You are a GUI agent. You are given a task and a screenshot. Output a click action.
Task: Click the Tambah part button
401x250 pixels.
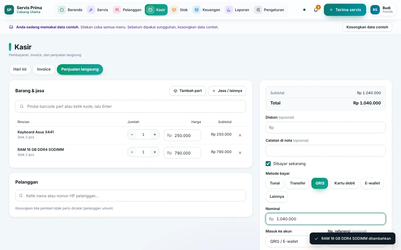pyautogui.click(x=188, y=91)
